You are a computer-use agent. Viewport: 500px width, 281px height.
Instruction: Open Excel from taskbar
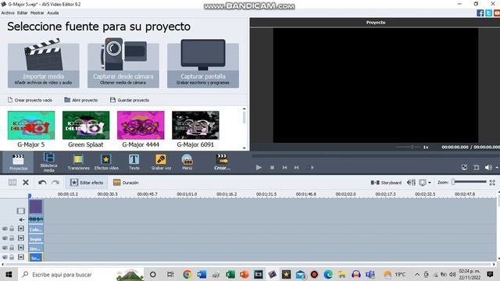[x=230, y=274]
